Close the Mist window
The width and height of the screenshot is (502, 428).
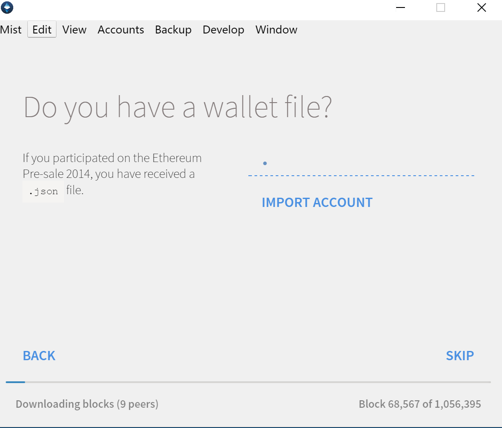[x=482, y=7]
